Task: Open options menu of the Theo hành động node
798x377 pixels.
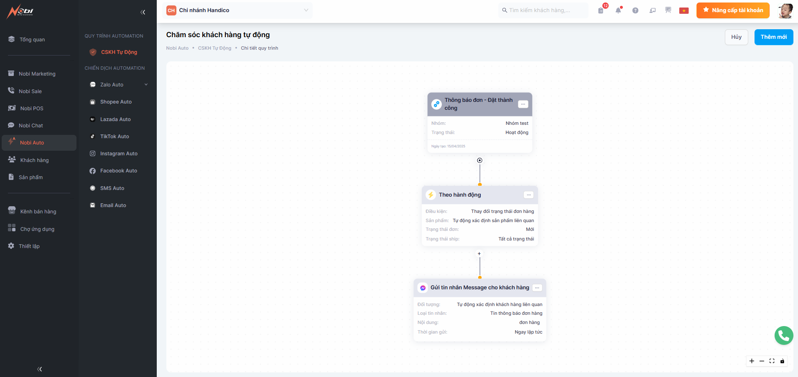Action: [528, 195]
